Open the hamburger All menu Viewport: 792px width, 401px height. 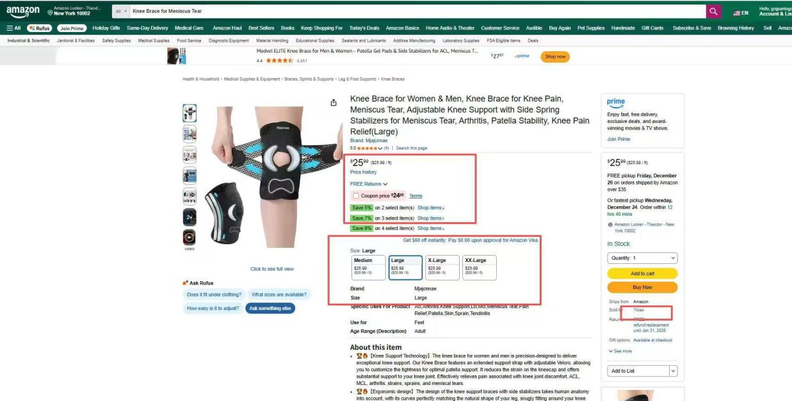click(x=13, y=28)
